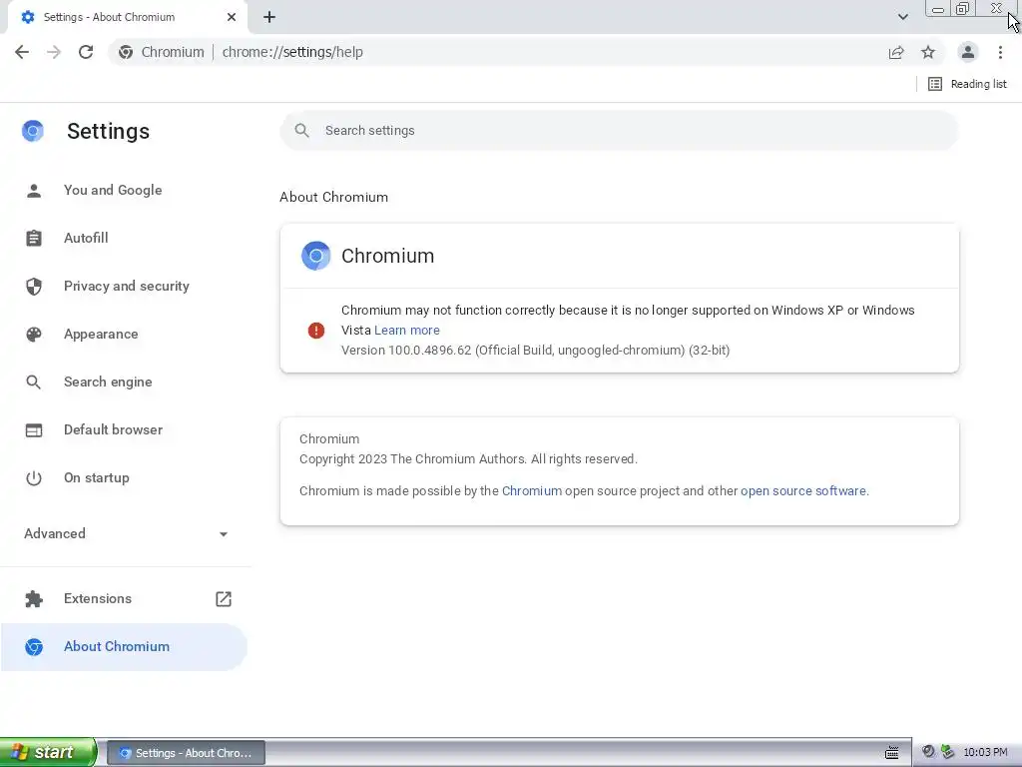The width and height of the screenshot is (1022, 767).
Task: Click the Copyright 2023 Chromium Authors text
Action: 468,459
